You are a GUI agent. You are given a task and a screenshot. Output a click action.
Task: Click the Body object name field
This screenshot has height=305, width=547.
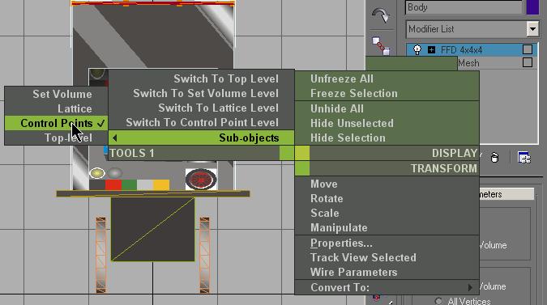point(464,7)
